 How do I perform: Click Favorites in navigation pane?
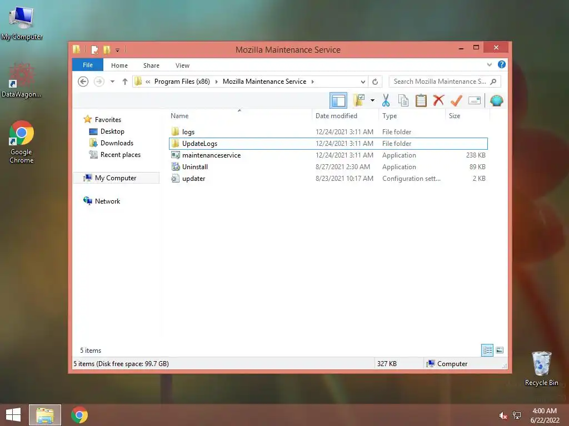[x=108, y=120]
